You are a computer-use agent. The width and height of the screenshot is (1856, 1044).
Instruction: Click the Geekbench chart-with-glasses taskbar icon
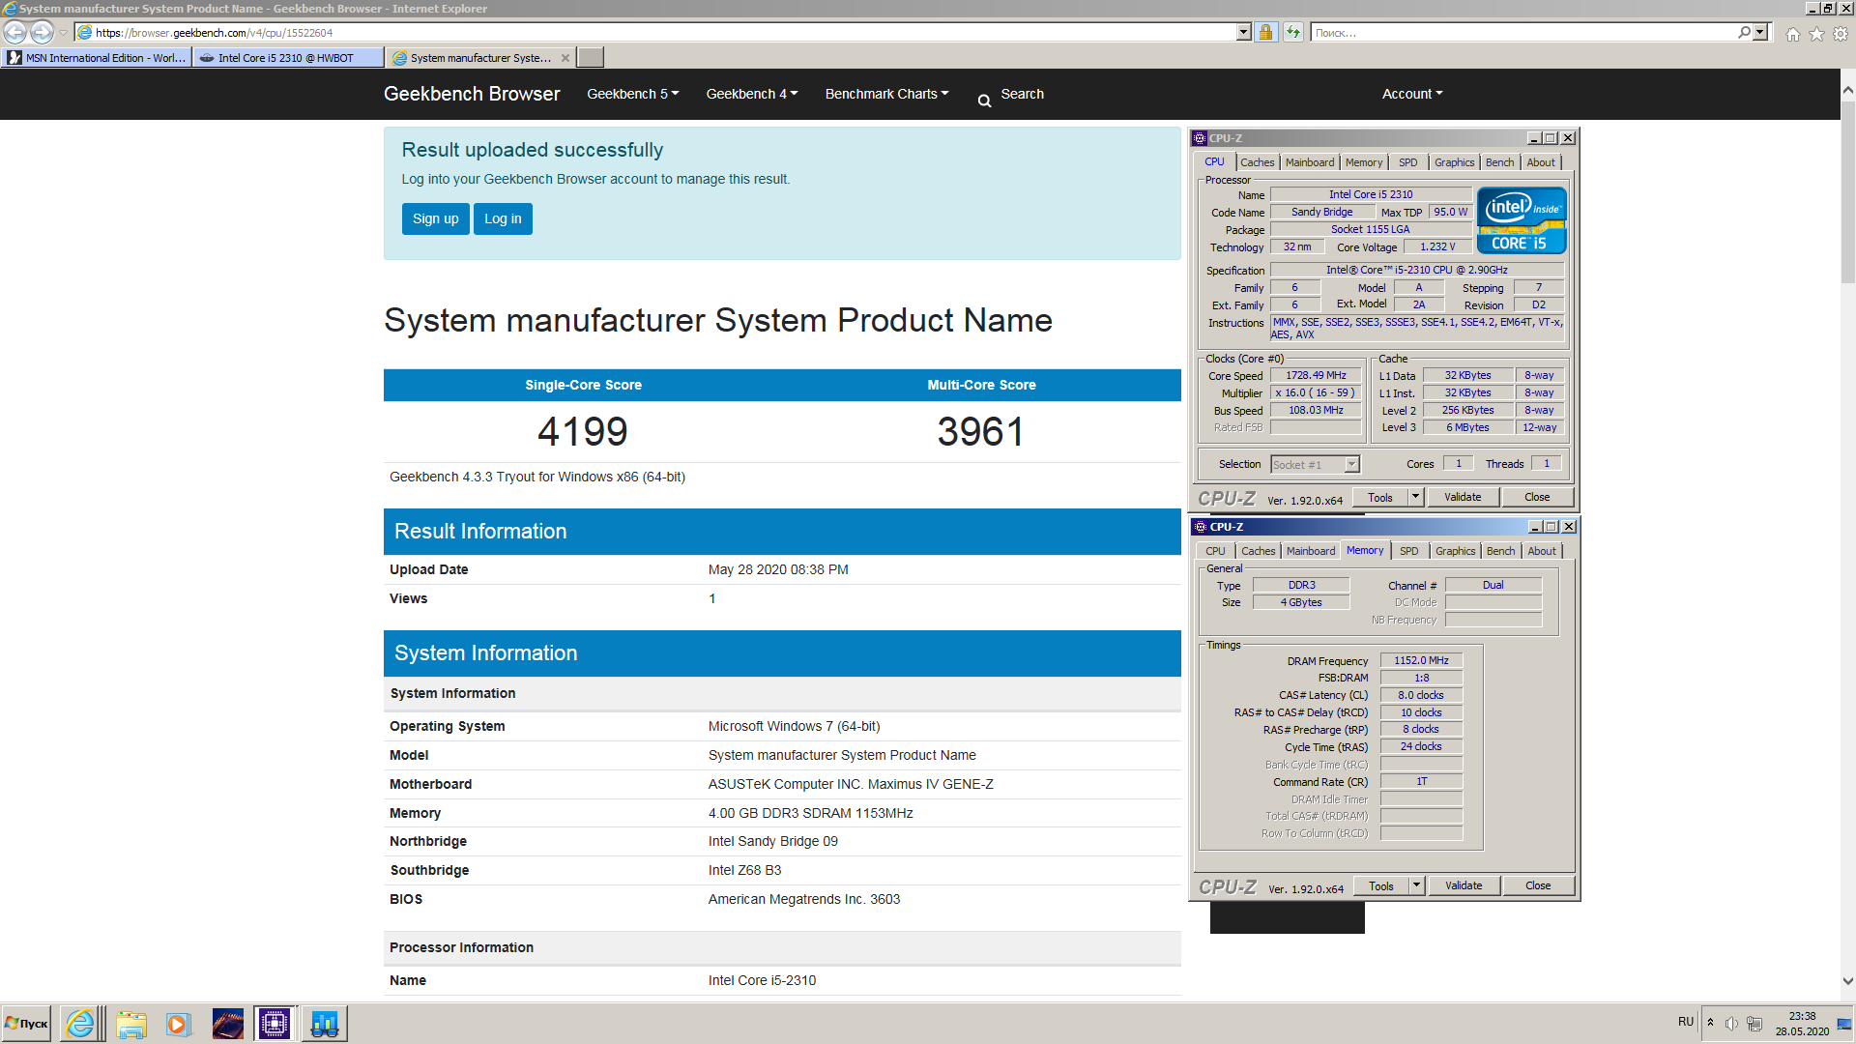[324, 1024]
